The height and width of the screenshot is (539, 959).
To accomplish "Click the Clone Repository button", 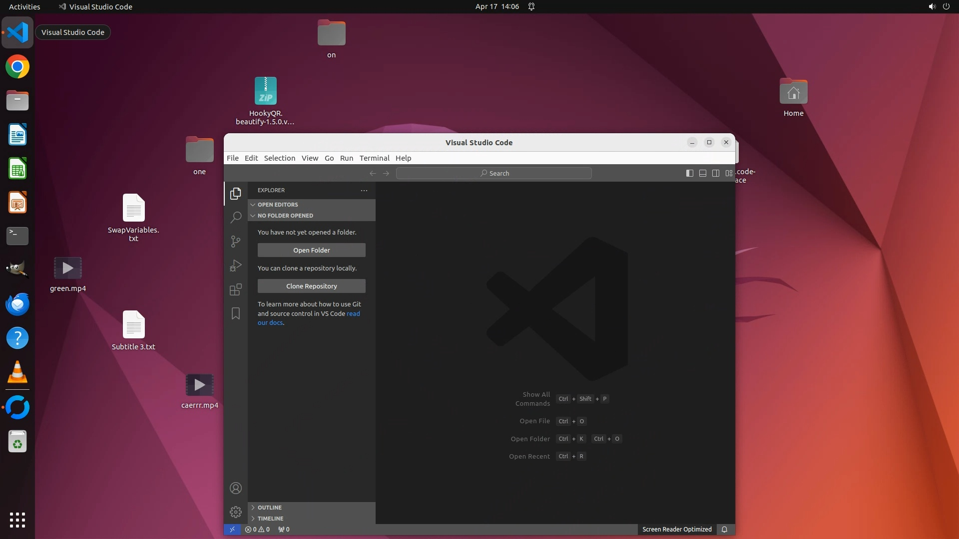I will 311,286.
